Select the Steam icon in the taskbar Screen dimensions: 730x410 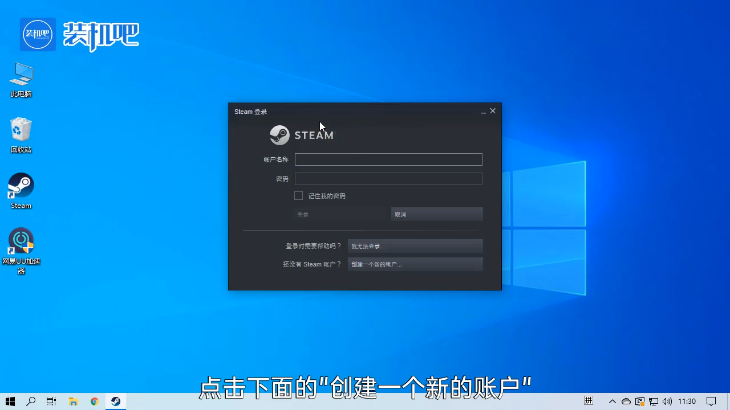[115, 401]
